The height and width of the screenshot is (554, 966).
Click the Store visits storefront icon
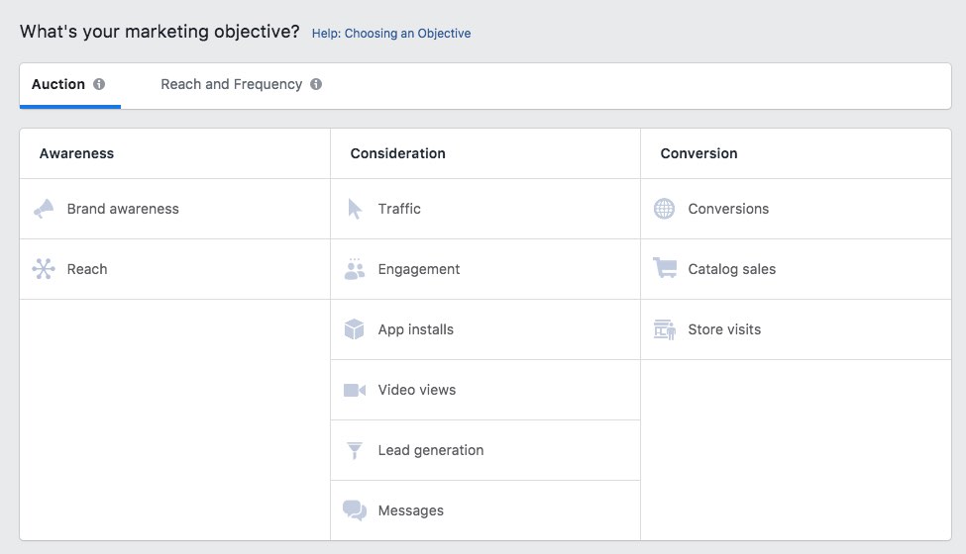pyautogui.click(x=665, y=329)
